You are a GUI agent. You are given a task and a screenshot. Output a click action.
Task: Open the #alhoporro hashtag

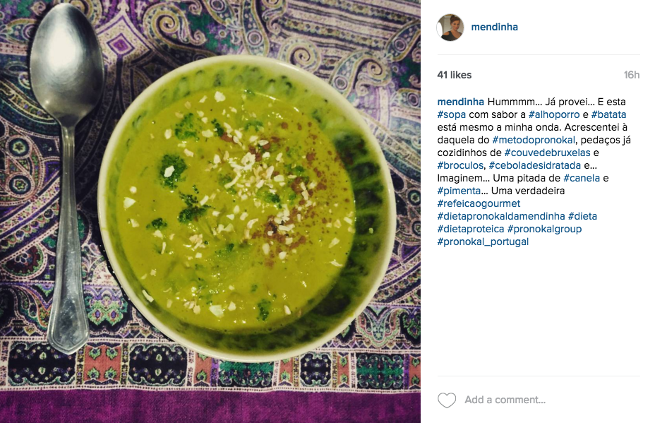pos(554,114)
